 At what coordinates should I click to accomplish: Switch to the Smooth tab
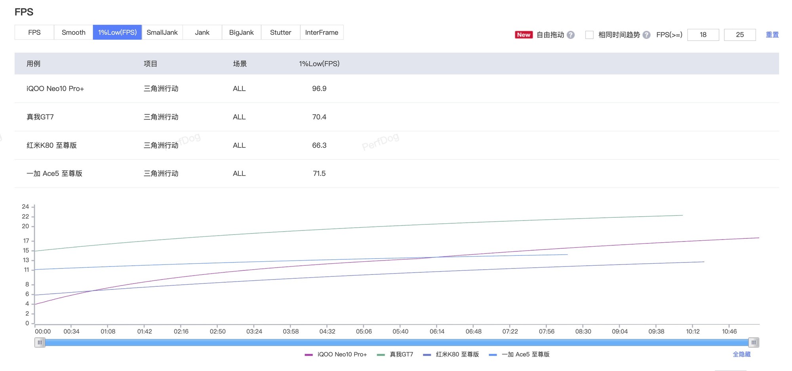pyautogui.click(x=73, y=32)
